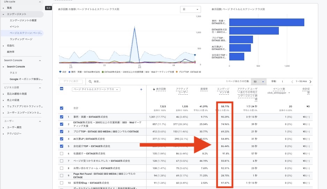Open Google オーガニック検索 report
The height and width of the screenshot is (189, 327).
tap(26, 79)
